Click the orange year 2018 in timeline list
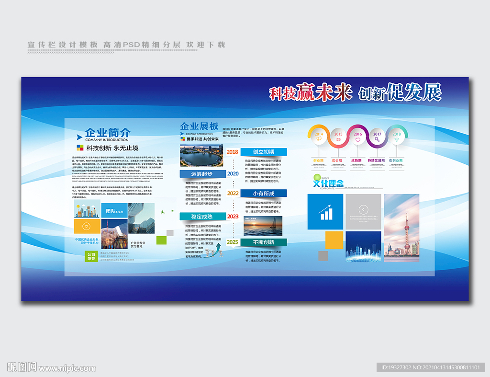 (232, 152)
